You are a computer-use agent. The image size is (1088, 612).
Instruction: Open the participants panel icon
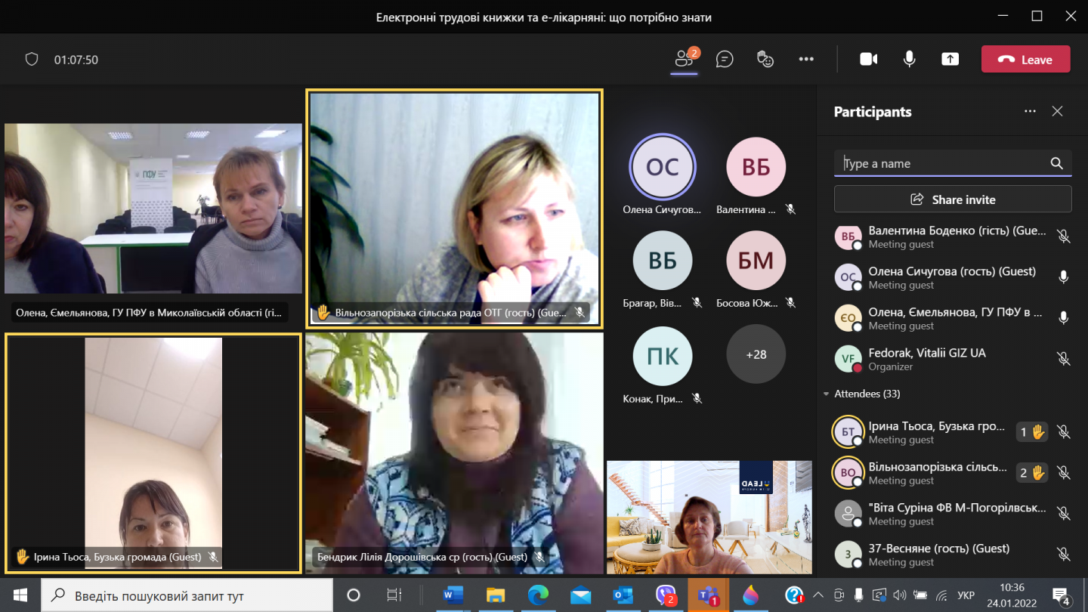(x=685, y=59)
